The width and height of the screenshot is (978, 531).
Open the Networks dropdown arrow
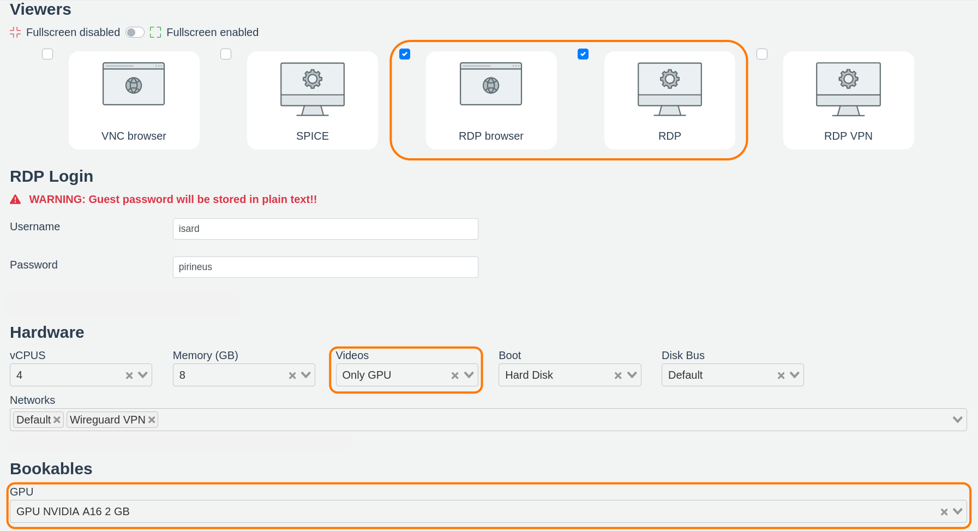click(957, 420)
